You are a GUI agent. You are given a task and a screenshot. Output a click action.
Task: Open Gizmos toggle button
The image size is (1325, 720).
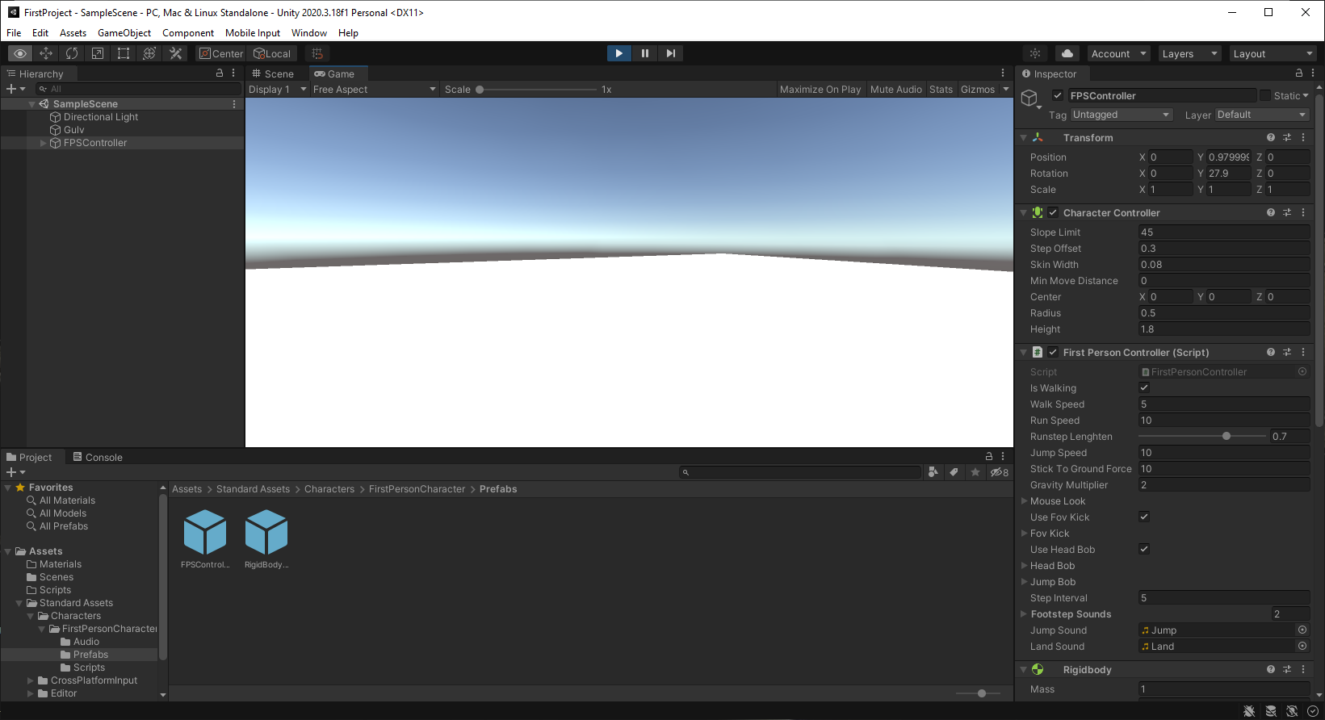click(x=978, y=90)
